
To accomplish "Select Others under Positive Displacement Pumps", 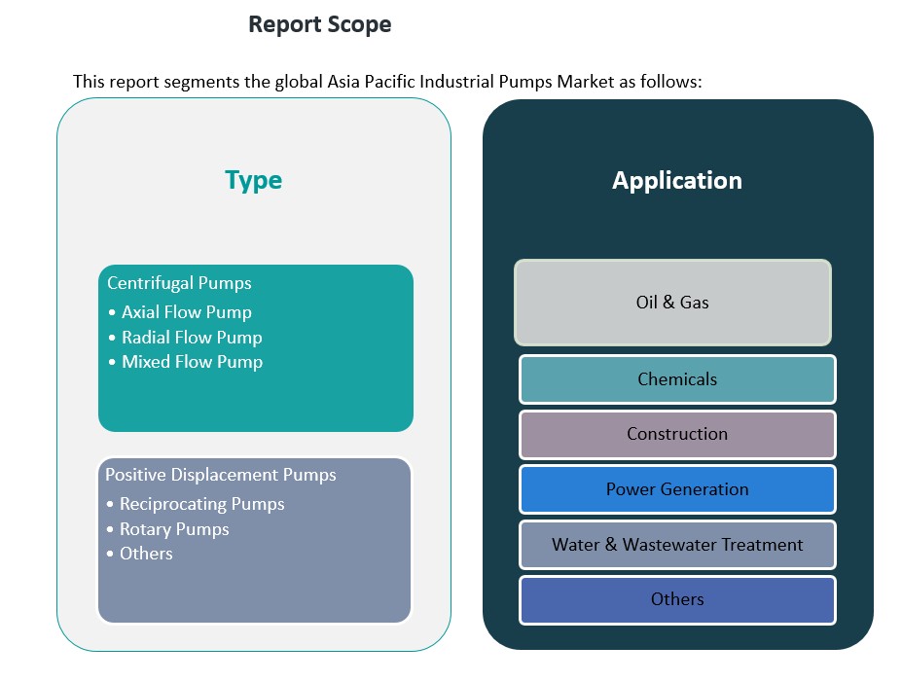I will [146, 554].
